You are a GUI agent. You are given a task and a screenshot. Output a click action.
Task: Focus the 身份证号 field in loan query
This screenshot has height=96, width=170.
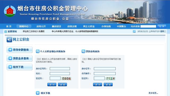point(105,69)
